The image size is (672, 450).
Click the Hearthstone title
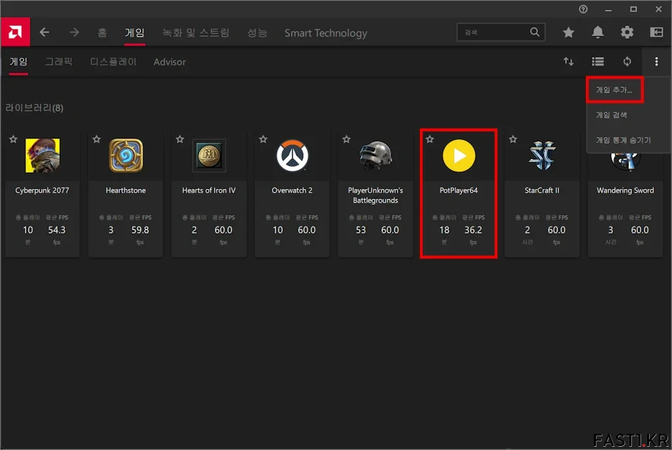pos(125,190)
